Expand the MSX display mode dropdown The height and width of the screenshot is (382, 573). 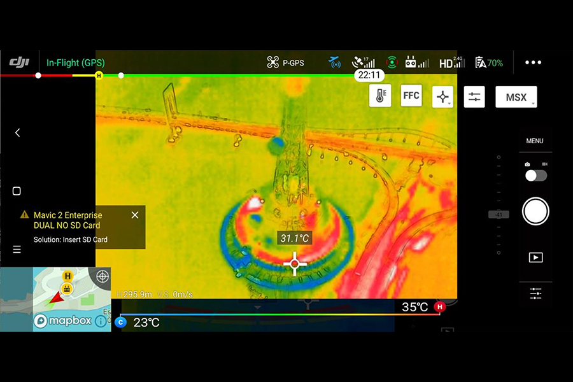click(x=516, y=97)
